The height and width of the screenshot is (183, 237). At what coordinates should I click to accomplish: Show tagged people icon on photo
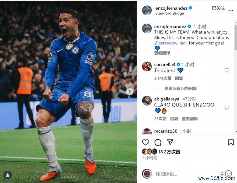click(8, 175)
